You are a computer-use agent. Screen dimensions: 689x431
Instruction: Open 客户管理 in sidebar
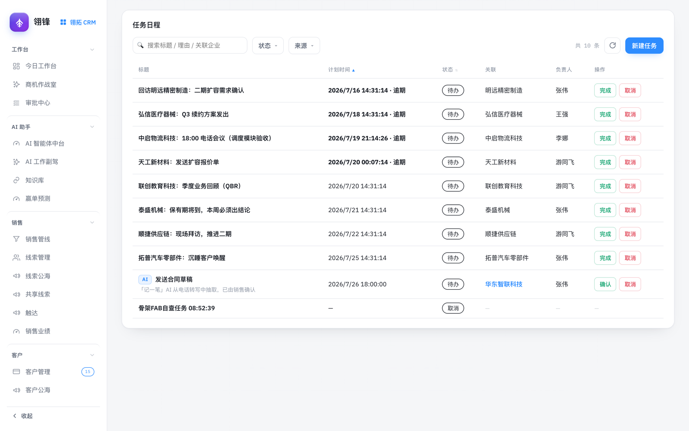pyautogui.click(x=53, y=372)
